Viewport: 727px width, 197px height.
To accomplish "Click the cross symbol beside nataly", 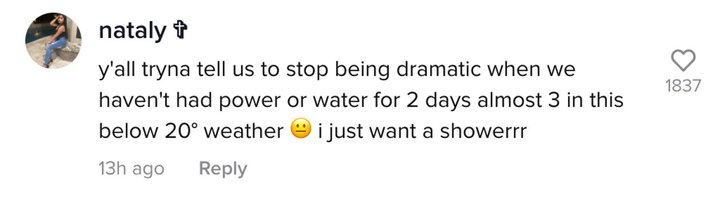I will coord(180,30).
